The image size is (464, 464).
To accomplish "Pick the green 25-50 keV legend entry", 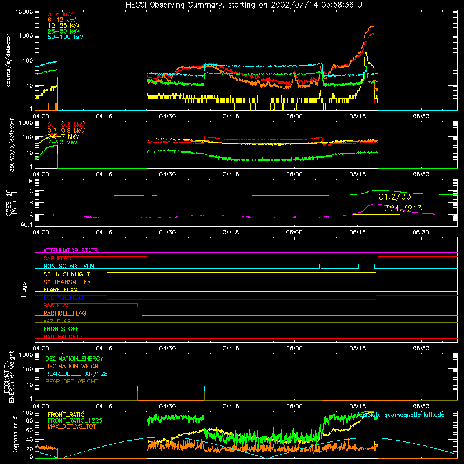I will [x=63, y=31].
